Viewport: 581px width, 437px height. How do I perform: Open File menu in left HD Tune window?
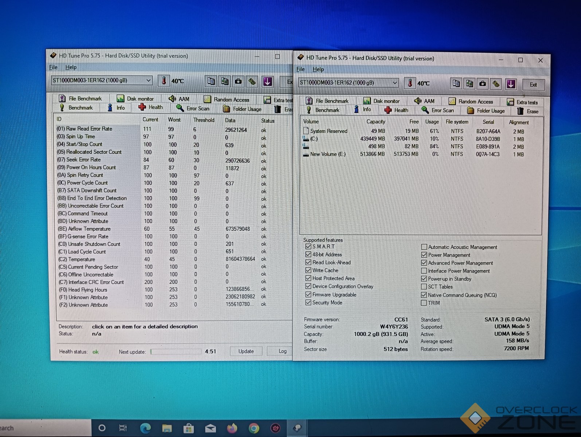(x=53, y=67)
